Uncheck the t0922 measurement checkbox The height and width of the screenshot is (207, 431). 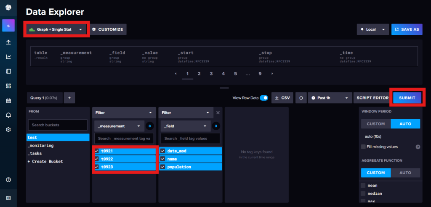pos(97,159)
